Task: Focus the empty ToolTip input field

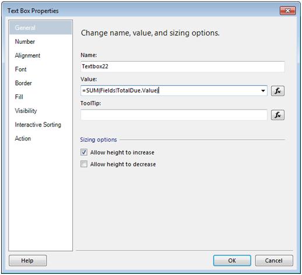Action: coord(174,115)
